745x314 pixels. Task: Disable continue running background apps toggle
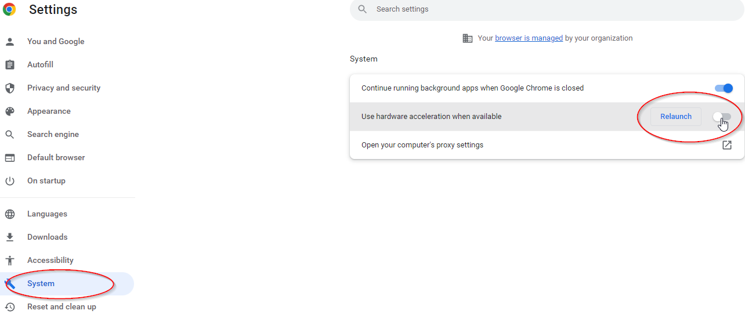coord(724,88)
